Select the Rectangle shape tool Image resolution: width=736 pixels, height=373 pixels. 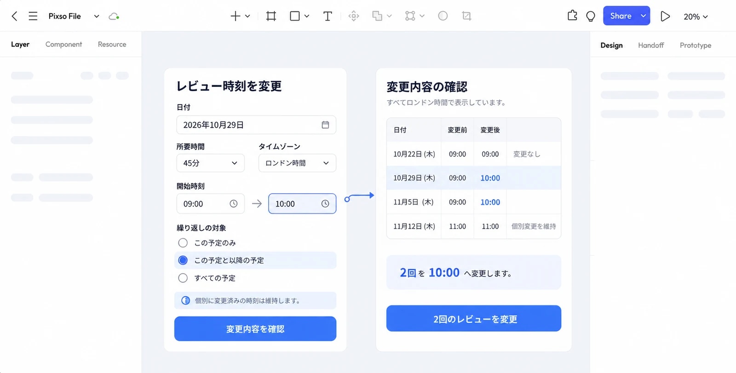(295, 16)
